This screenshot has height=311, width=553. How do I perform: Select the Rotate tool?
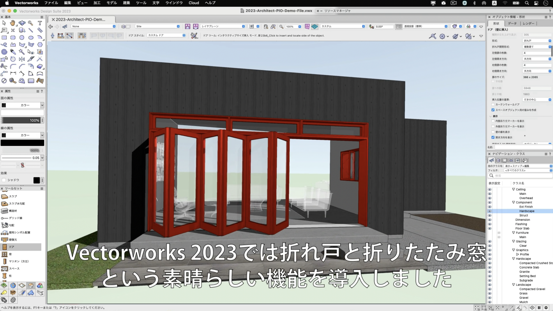(13, 59)
